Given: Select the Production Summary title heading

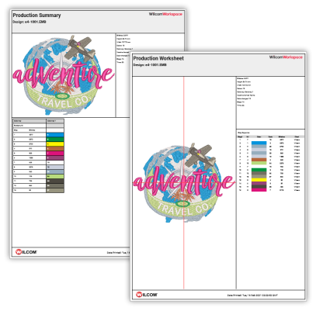Looking at the screenshot, I should pyautogui.click(x=36, y=16).
